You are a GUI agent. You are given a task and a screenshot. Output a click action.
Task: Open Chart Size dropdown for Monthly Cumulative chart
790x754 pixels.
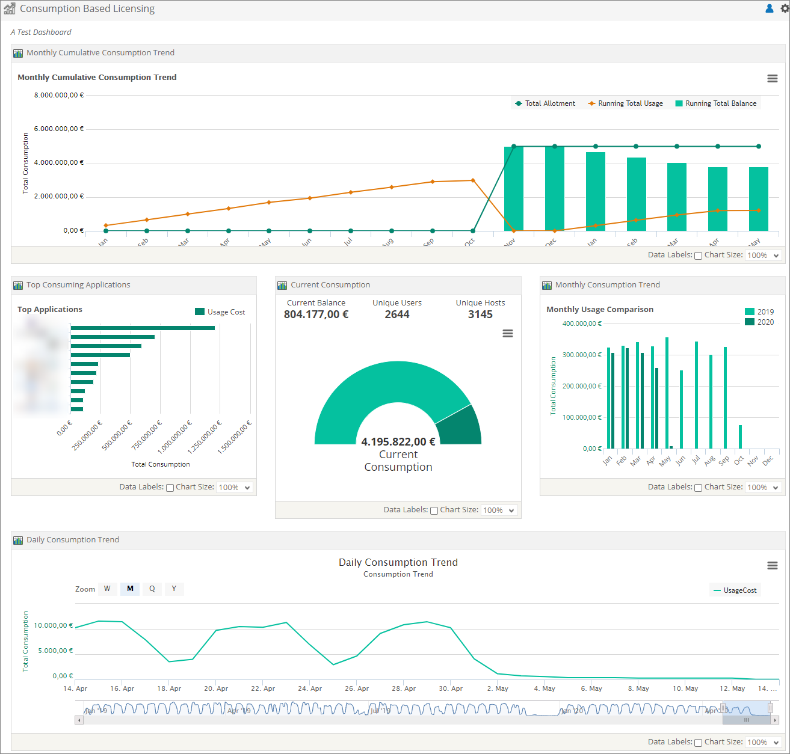763,256
